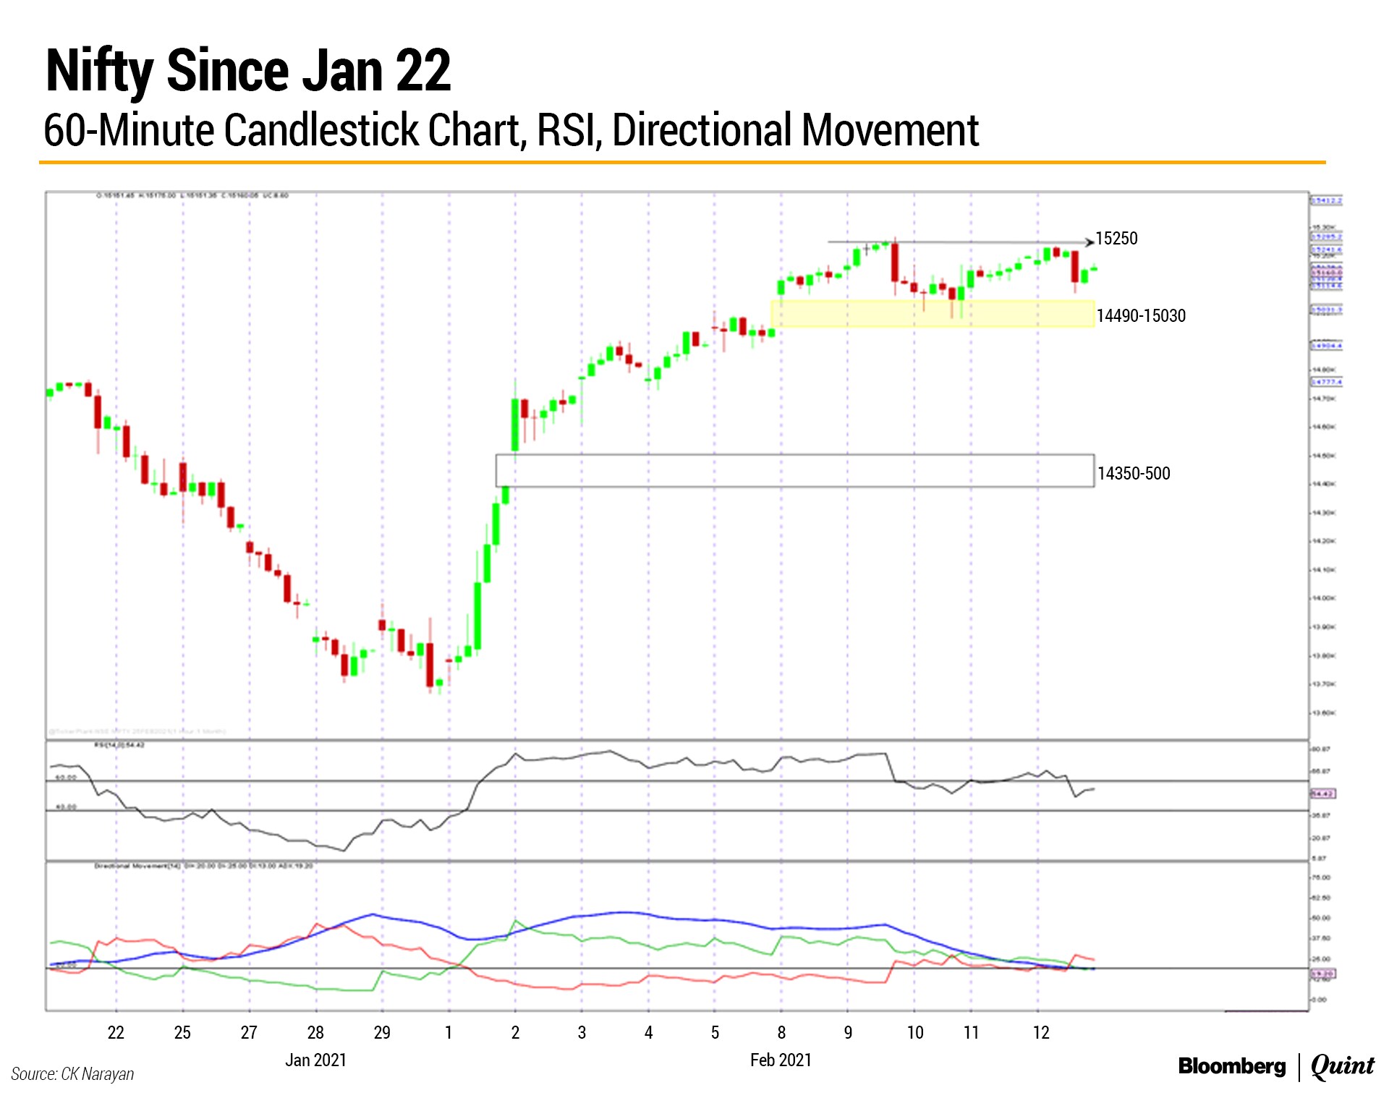This screenshot has height=1098, width=1389.
Task: Click the Nifty Since Jan 22 title
Action: coord(248,71)
